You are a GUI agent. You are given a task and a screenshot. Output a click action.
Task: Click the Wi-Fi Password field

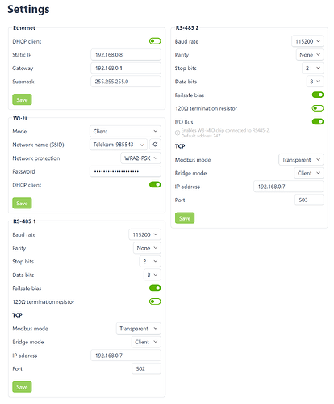coord(125,171)
